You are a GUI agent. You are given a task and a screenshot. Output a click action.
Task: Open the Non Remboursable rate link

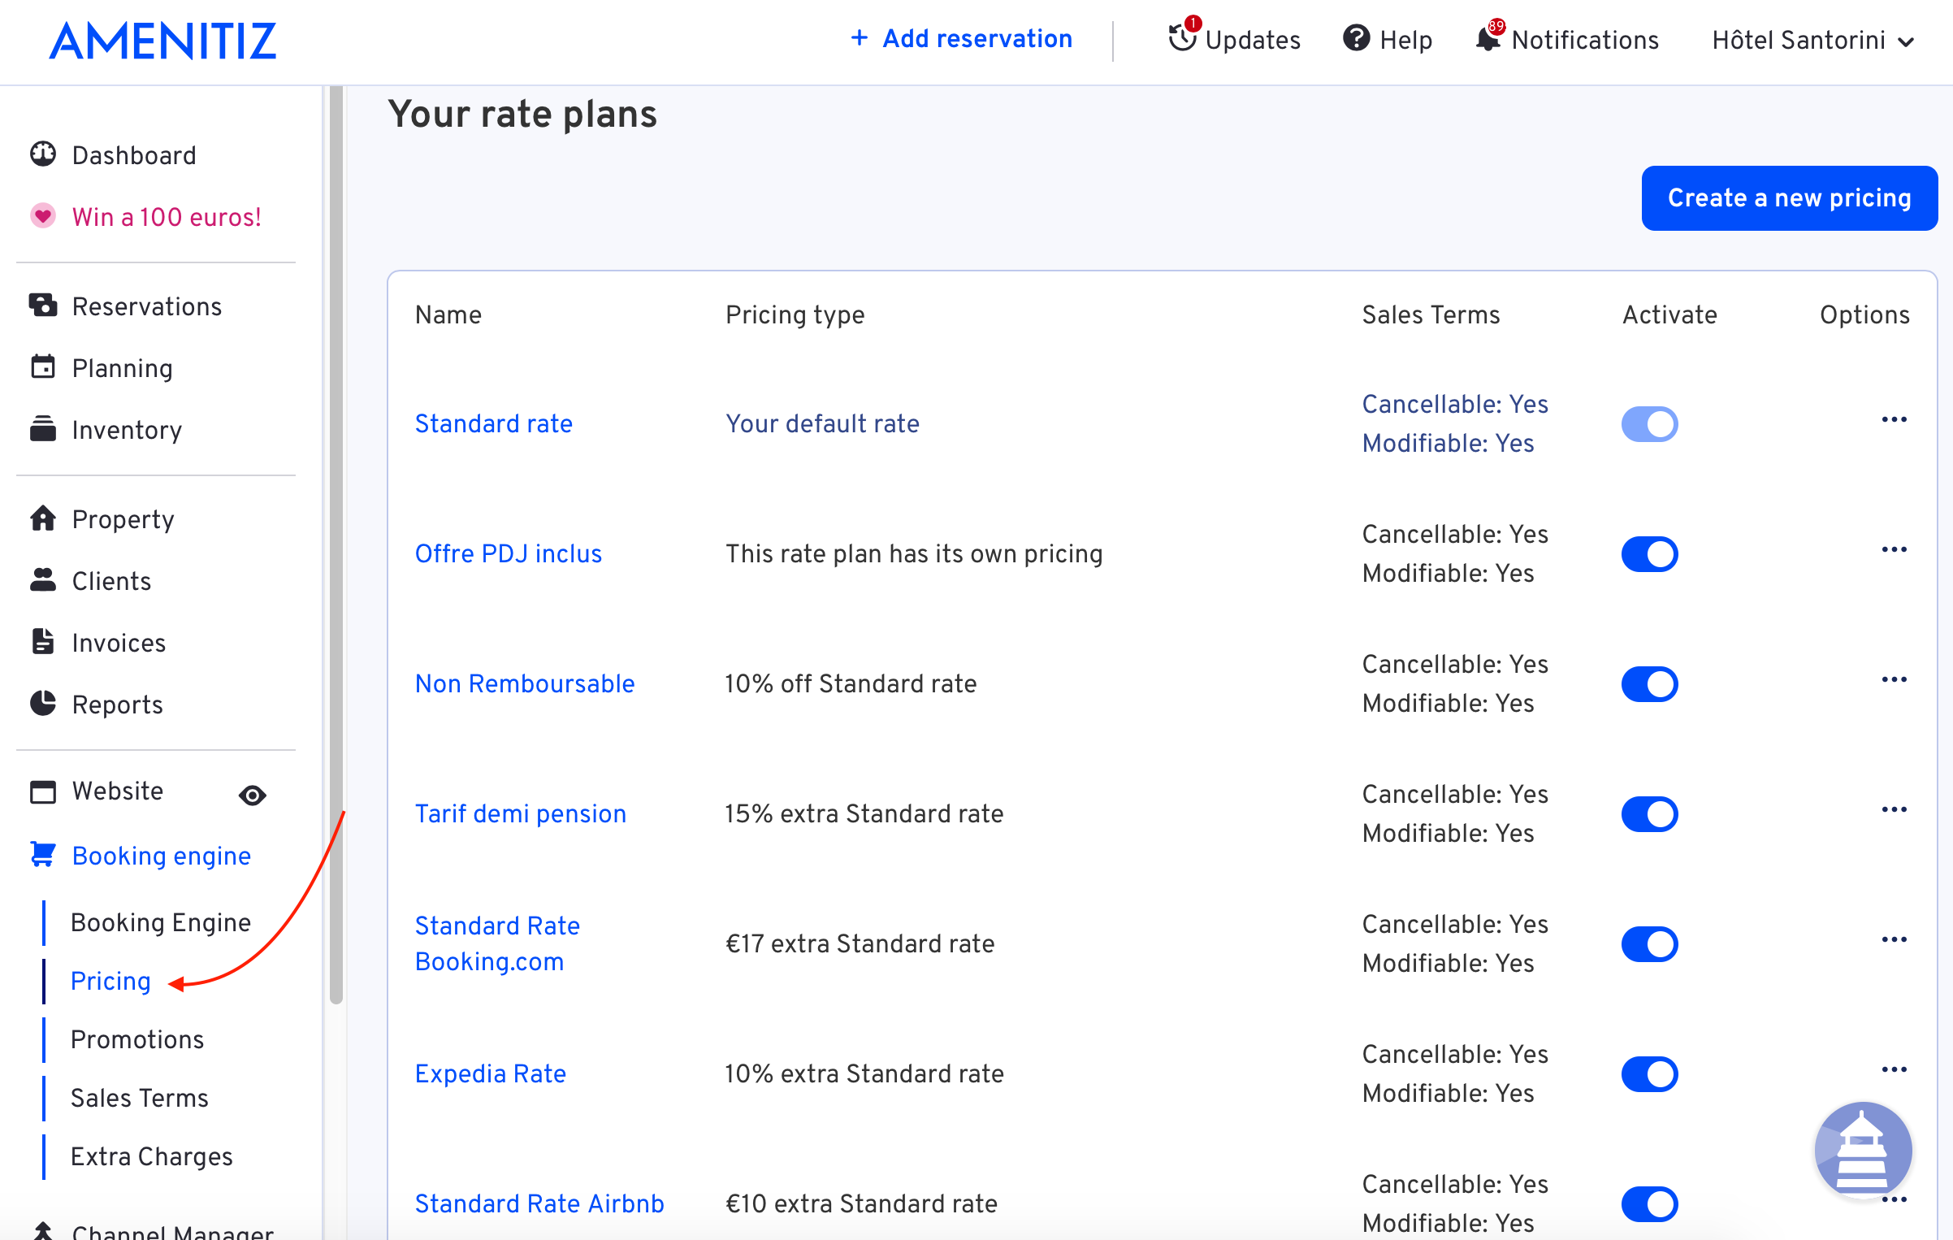525,683
